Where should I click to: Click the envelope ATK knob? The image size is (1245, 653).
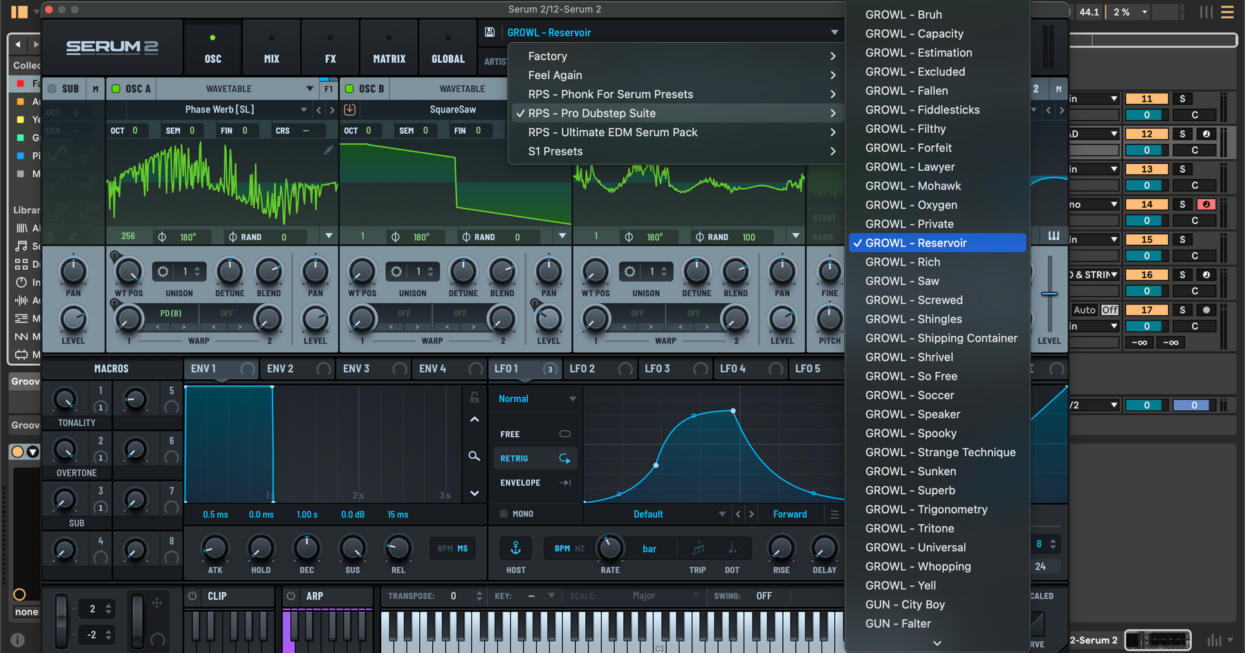pyautogui.click(x=215, y=549)
